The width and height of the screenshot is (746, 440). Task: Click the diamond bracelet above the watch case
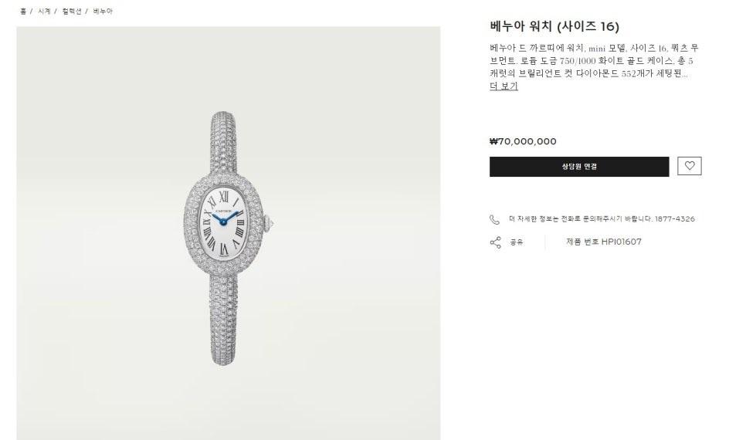pos(223,145)
